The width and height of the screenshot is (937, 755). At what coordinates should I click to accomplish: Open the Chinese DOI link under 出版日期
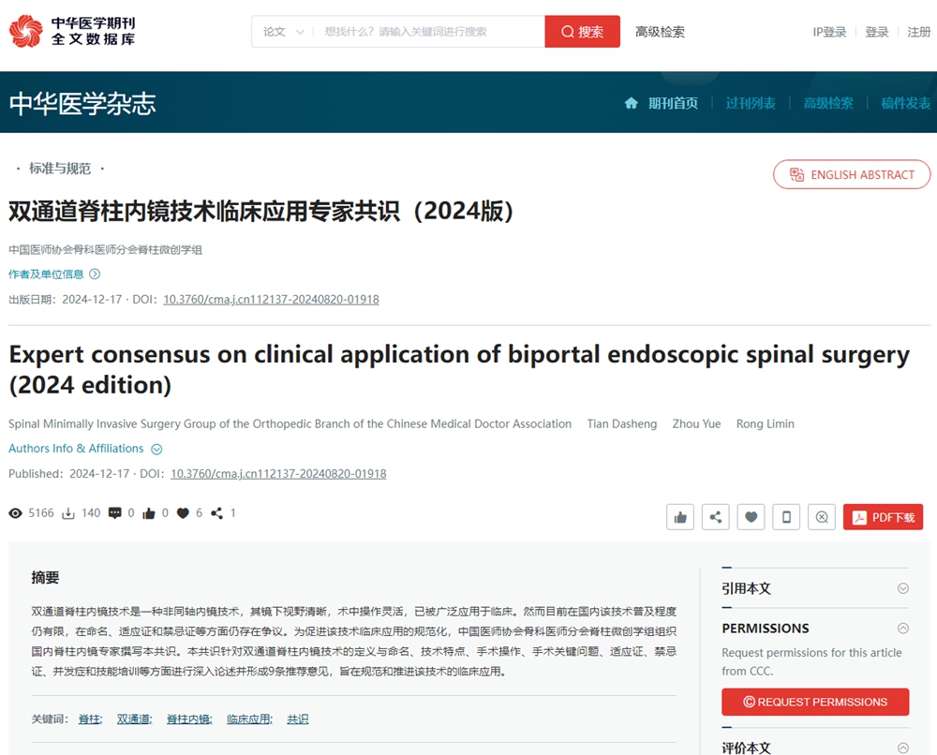pyautogui.click(x=271, y=300)
